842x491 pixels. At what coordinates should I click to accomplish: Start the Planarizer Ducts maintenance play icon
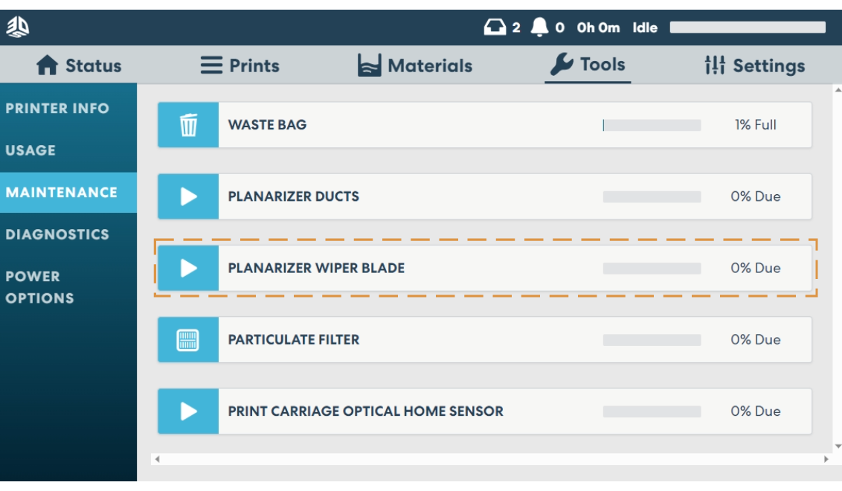coord(187,196)
